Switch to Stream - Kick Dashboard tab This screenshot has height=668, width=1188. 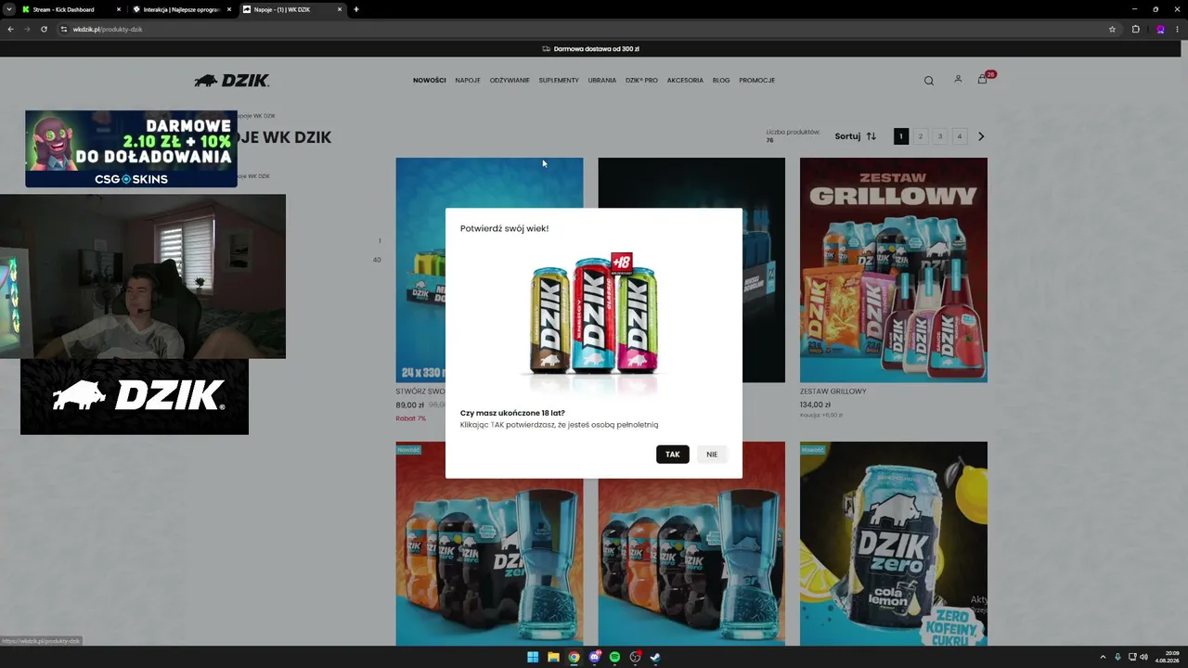coord(71,9)
